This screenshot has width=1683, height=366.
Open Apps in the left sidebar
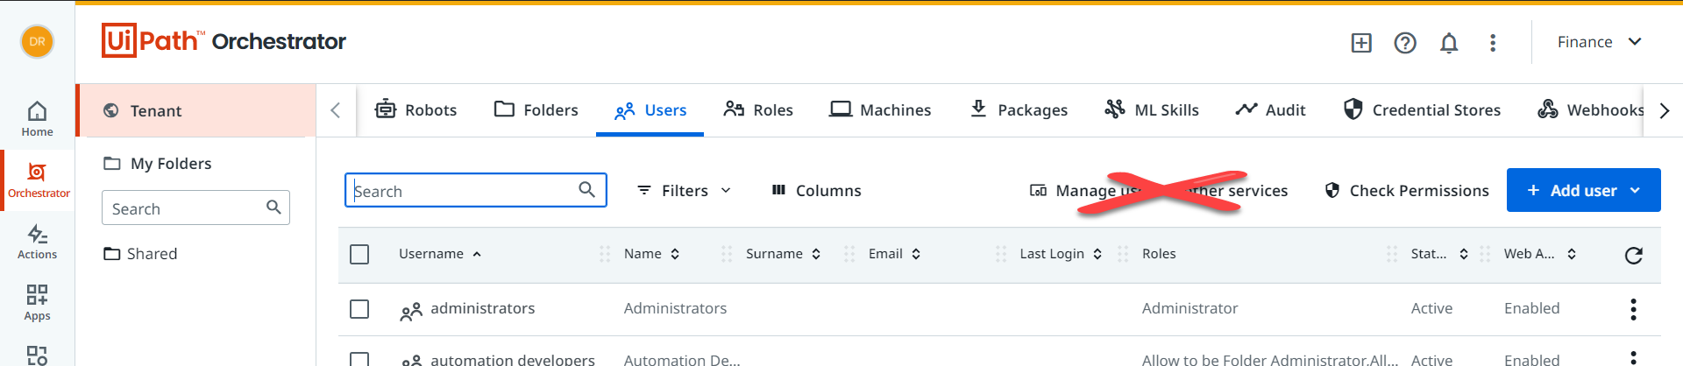37,303
